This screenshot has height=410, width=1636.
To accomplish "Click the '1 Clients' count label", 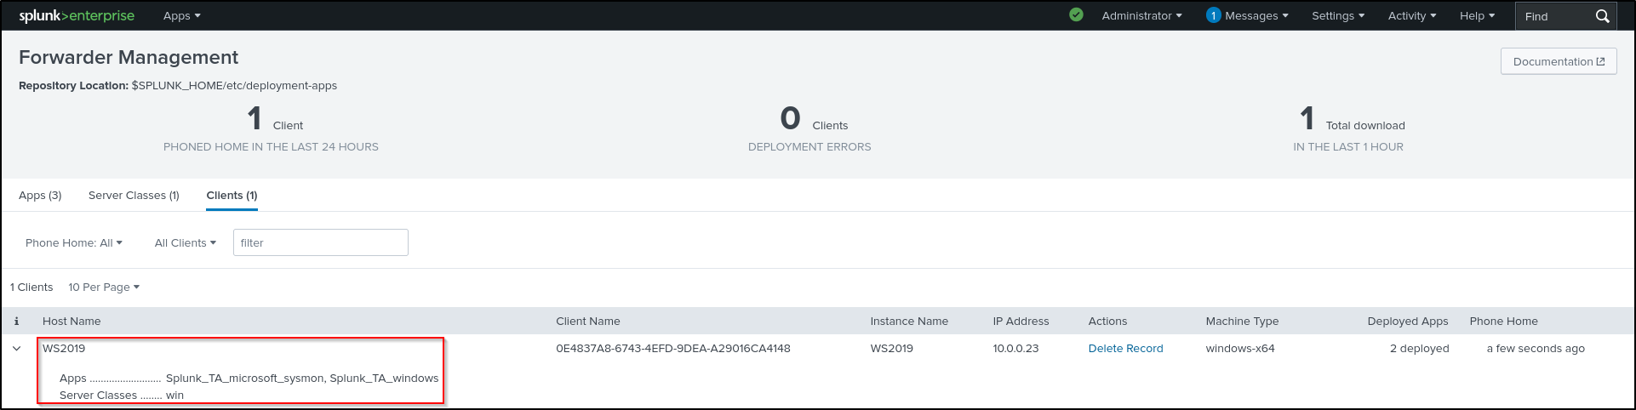I will (31, 287).
